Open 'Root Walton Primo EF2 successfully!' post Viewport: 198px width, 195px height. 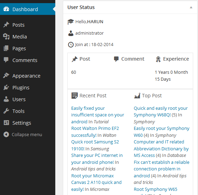95,132
